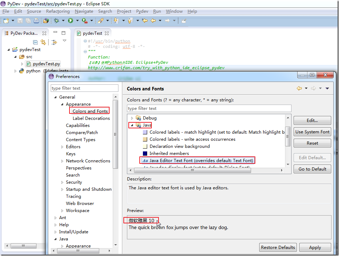Jump to Last Edit Location icon

(x=145, y=21)
